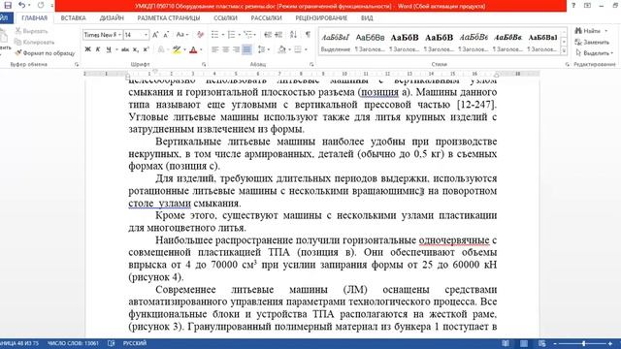Increase font size with the grow-font icon
Viewport: 621px width, 349px height.
click(x=155, y=35)
